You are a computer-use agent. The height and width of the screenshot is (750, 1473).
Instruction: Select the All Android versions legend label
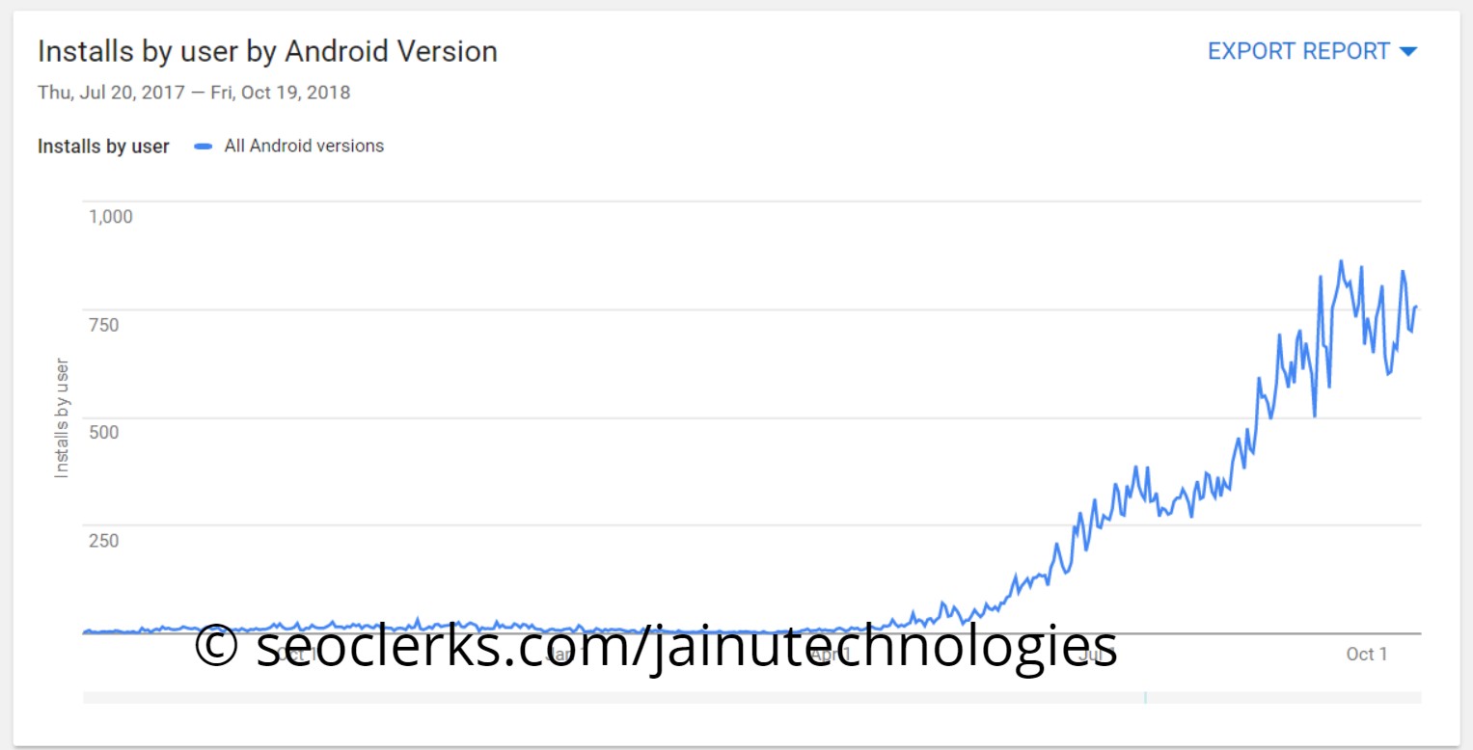[304, 147]
